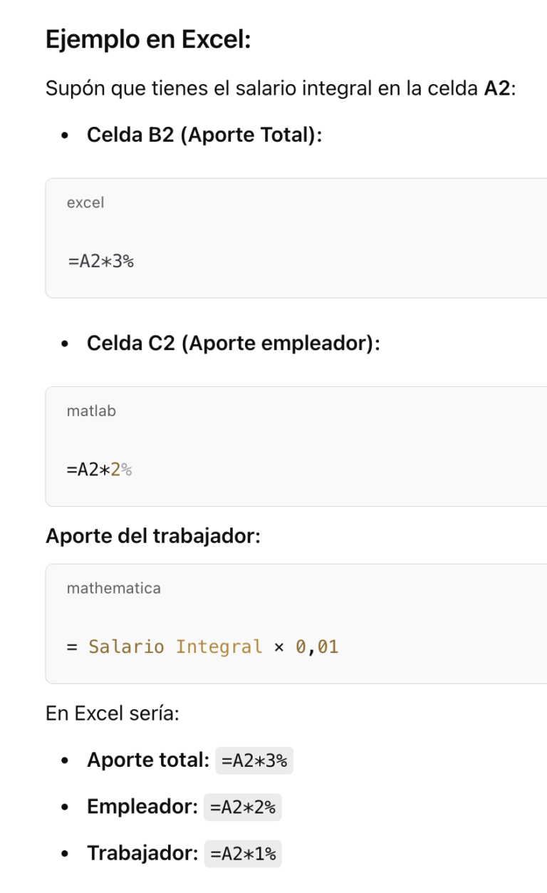Click the "mathematica" code block language label
547x893 pixels.
[114, 588]
